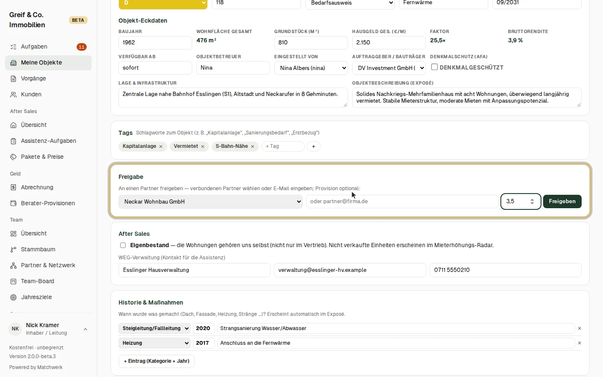
Task: Click the Lage & Infrastruktur text area
Action: coord(233,98)
